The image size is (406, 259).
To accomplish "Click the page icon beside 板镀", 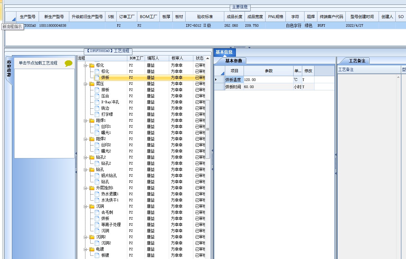I will point(97,255).
